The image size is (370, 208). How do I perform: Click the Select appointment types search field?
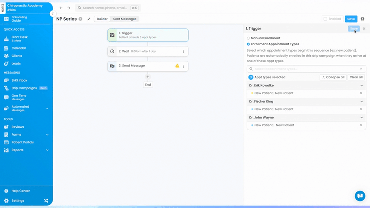[306, 69]
